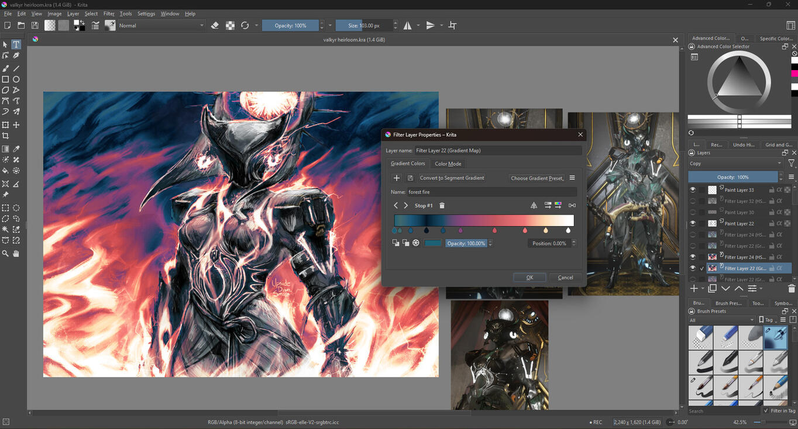Screen dimensions: 798x429
Task: Create a new document from the toolbar
Action: tap(7, 26)
